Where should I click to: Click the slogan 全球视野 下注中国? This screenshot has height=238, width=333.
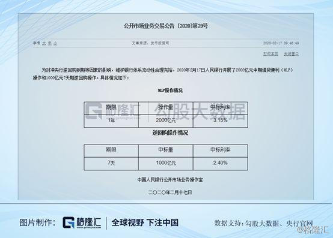click(x=145, y=222)
